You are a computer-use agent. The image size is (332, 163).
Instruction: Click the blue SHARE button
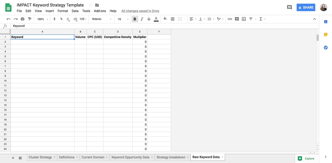click(306, 7)
